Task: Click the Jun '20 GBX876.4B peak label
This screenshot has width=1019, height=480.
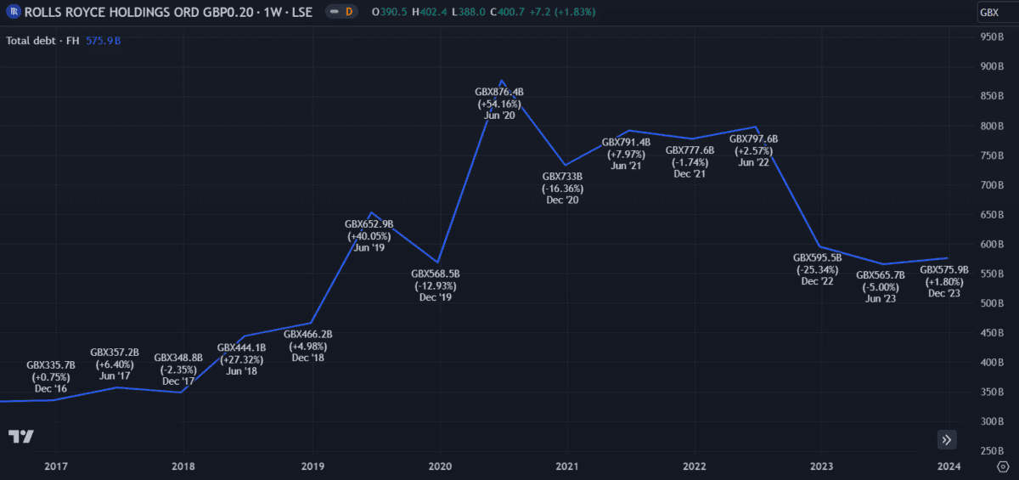Action: (x=498, y=104)
